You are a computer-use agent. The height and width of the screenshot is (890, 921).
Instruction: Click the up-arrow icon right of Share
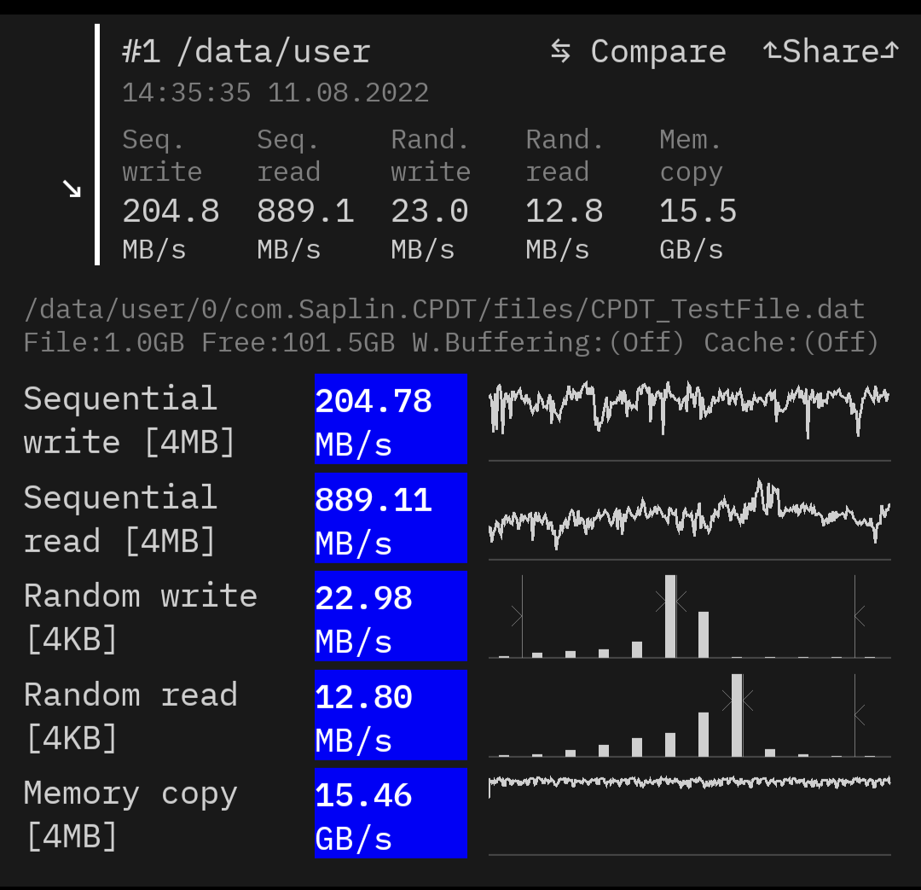(x=889, y=51)
